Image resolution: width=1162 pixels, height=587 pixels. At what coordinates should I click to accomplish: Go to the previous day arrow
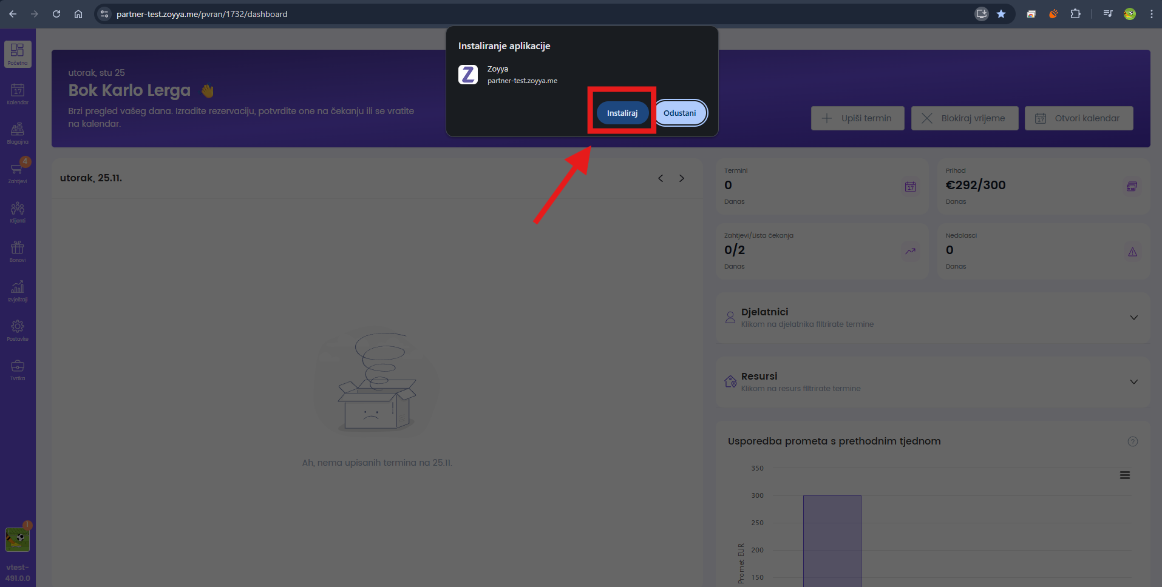click(x=661, y=178)
